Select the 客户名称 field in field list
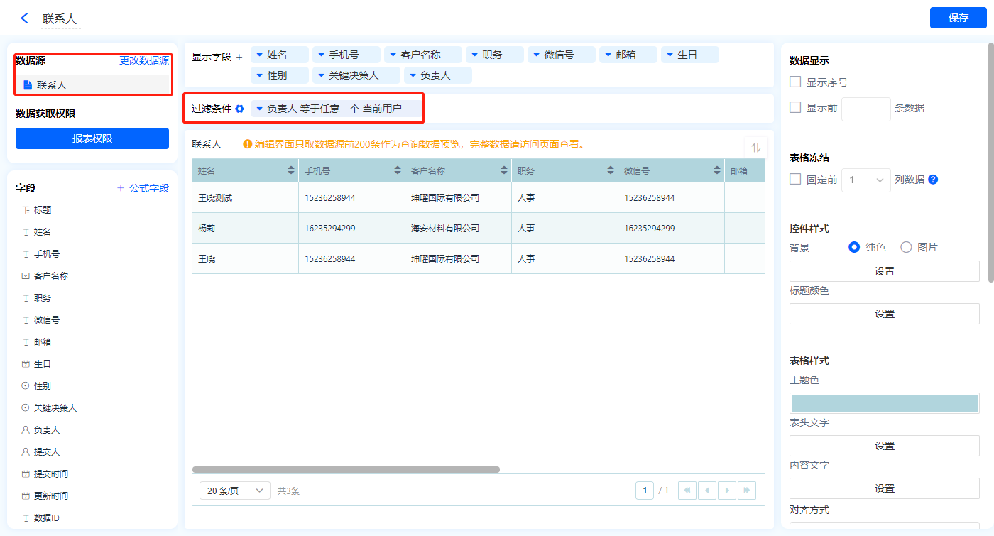 (x=51, y=275)
